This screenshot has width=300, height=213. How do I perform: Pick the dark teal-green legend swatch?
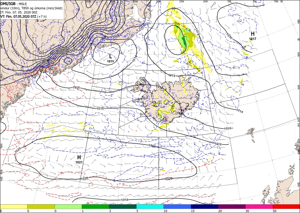pyautogui.click(x=123, y=206)
